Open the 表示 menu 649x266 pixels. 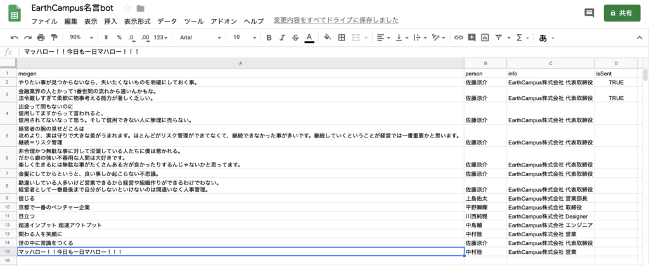tap(91, 22)
